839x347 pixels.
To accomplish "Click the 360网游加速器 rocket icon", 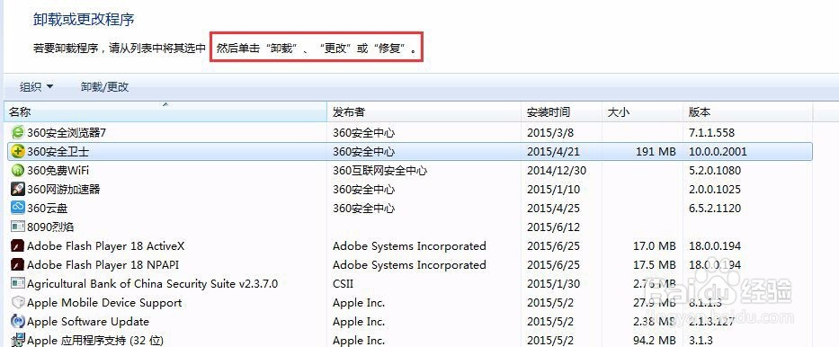I will pos(18,190).
